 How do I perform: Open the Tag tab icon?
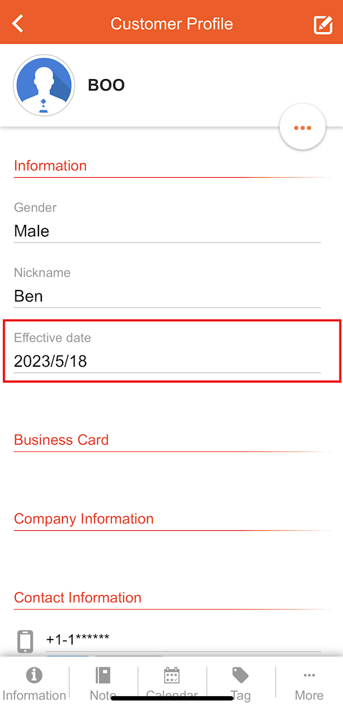coord(240,676)
